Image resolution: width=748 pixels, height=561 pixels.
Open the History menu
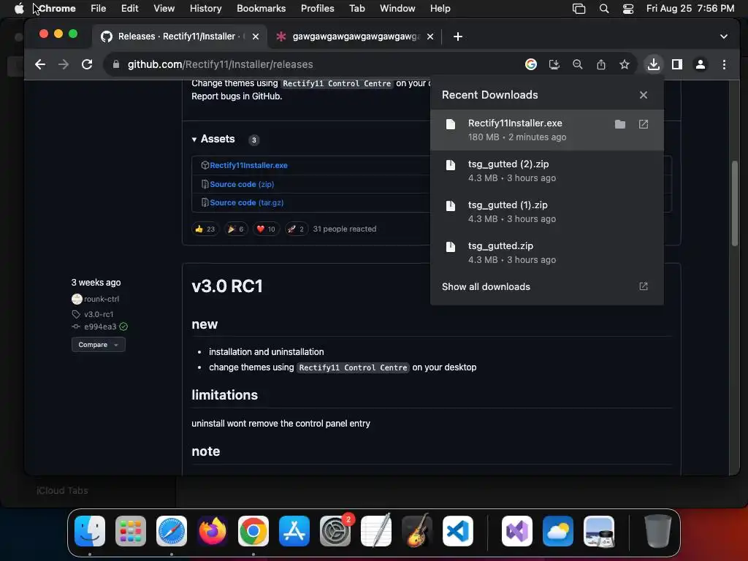pyautogui.click(x=205, y=9)
